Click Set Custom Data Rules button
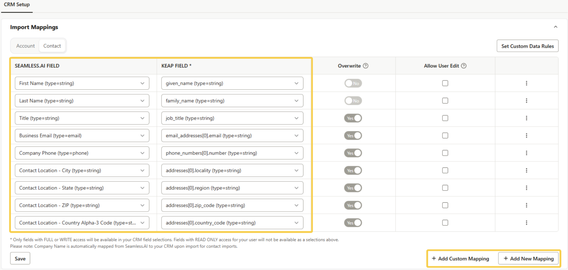This screenshot has width=568, height=270. click(528, 46)
